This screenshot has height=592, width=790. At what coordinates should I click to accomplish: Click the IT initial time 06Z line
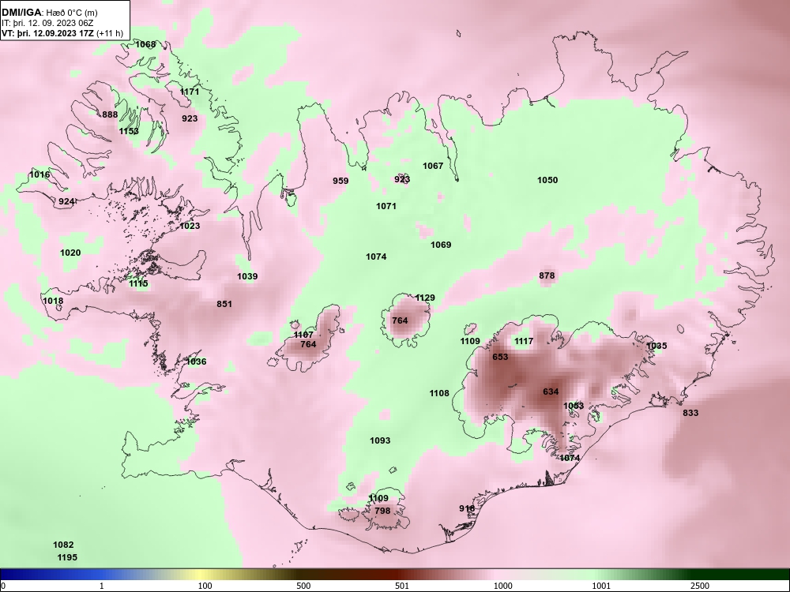(47, 23)
